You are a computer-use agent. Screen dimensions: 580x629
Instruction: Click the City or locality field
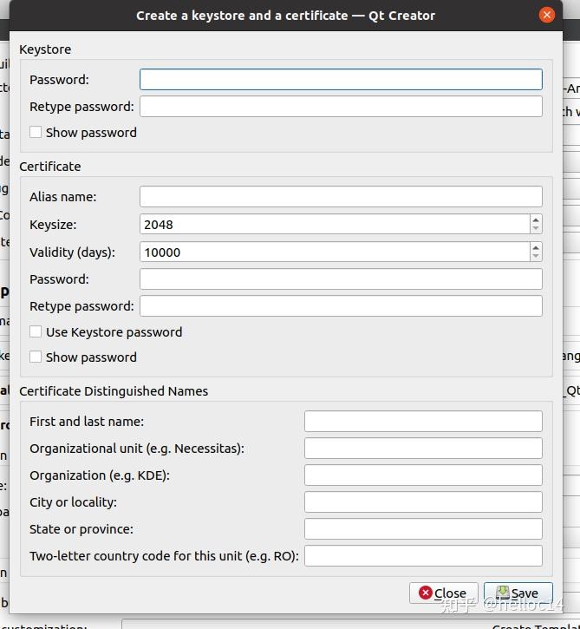pyautogui.click(x=423, y=502)
